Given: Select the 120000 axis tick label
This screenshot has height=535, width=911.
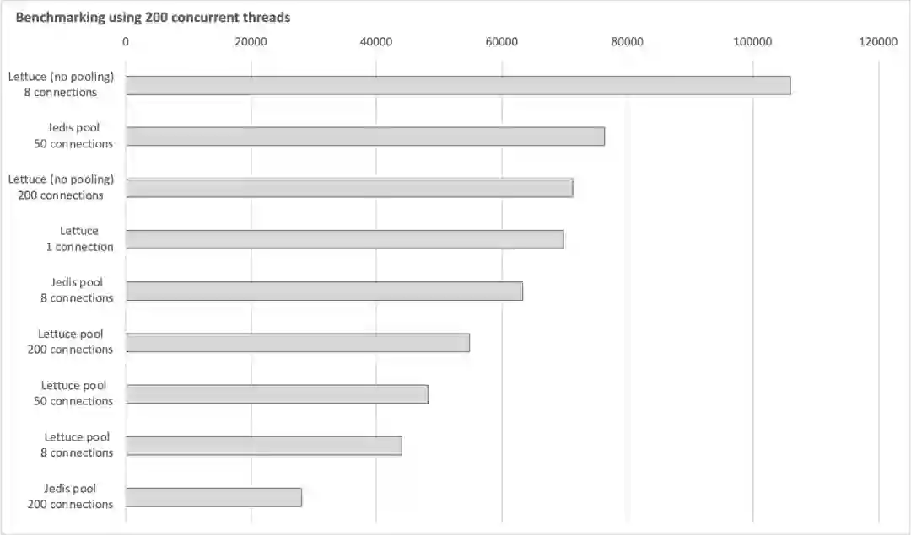Looking at the screenshot, I should click(x=878, y=40).
